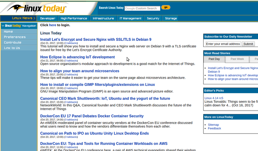Open talkbacks for the GIMP article
Screen dimensions: 258x151
(71, 88)
